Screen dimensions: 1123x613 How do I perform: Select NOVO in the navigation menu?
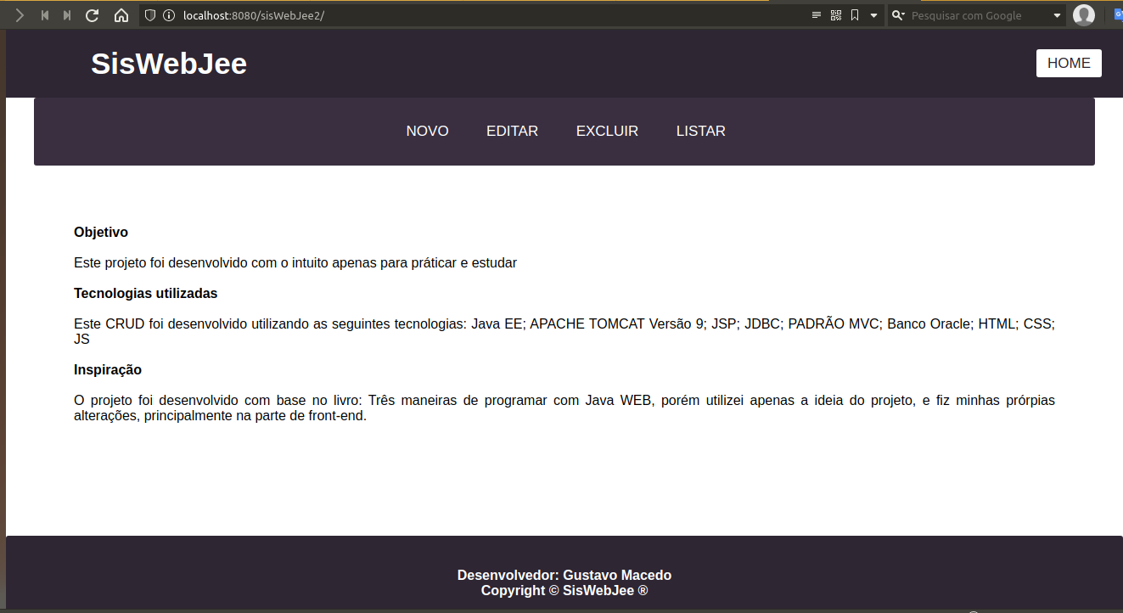point(427,131)
